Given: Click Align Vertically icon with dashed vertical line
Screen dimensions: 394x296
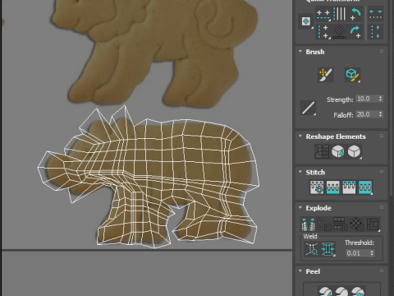Looking at the screenshot, I should click(x=323, y=31).
